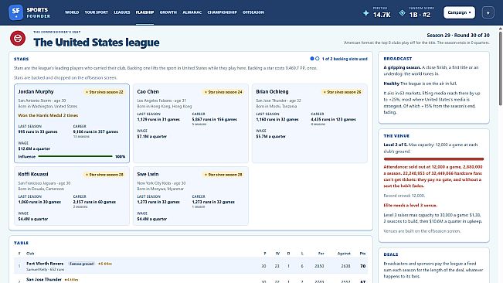Click the For column header

321,254
